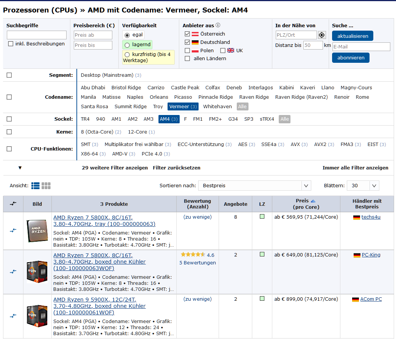
Task: Uncheck the Deutschland checkbox
Action: pos(187,42)
